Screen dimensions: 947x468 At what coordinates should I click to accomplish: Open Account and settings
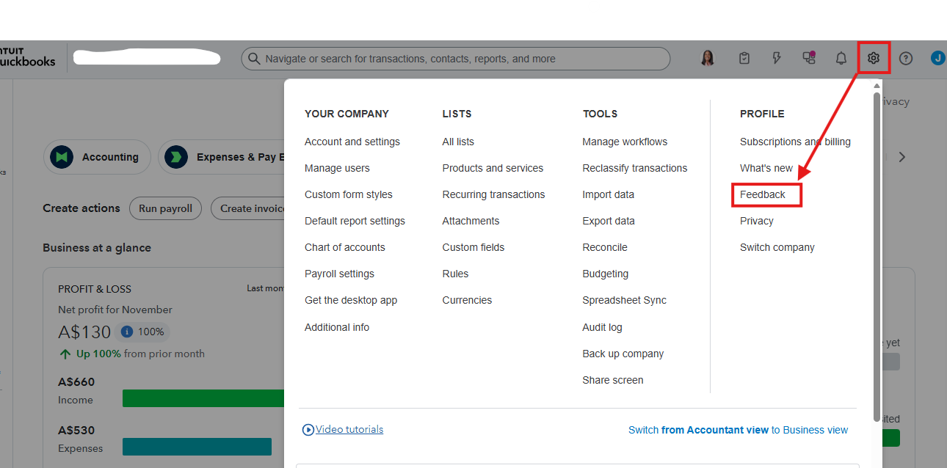tap(352, 142)
